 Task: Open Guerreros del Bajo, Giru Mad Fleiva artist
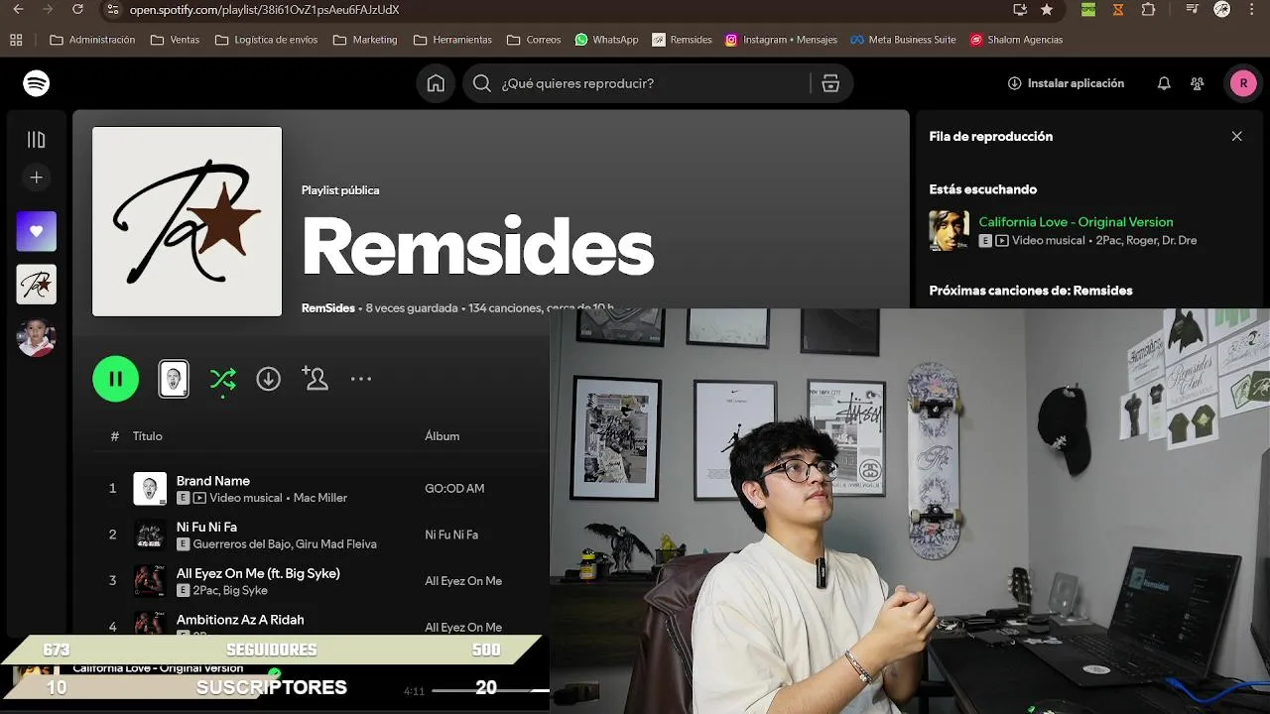(285, 544)
